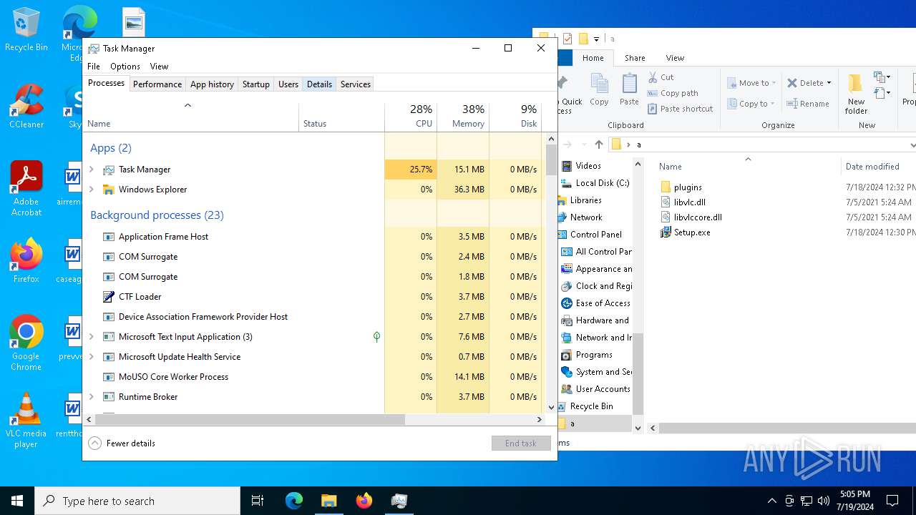Click Copy path in Explorer ribbon
The height and width of the screenshot is (515, 916).
[673, 93]
